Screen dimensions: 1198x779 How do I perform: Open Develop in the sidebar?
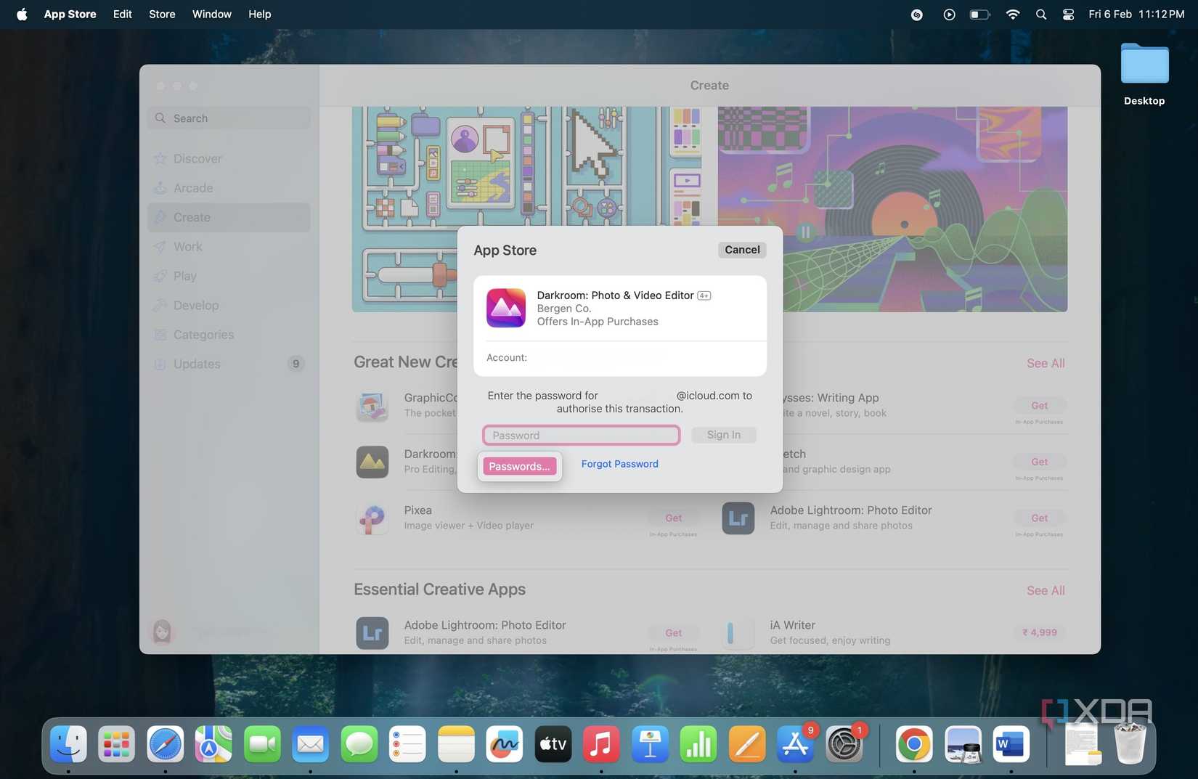tap(229, 305)
